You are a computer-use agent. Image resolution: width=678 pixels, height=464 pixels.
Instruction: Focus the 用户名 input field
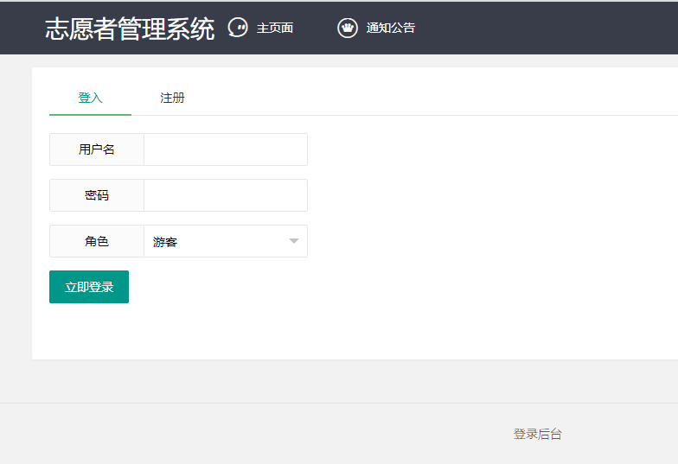tap(226, 149)
